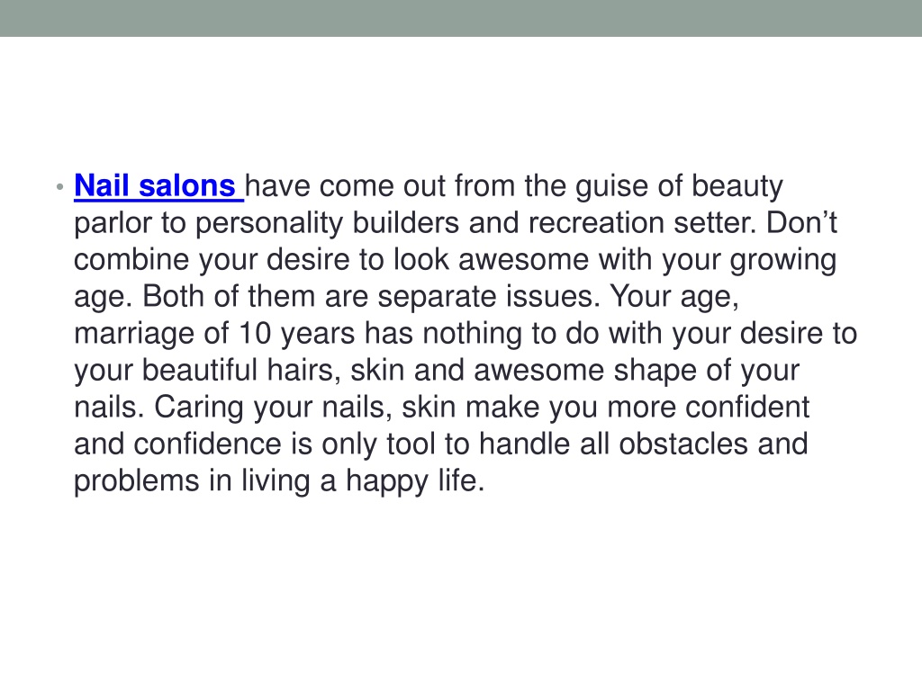922x691 pixels.
Task: Click the word 'salons' in the blue link
Action: pyautogui.click(x=187, y=186)
